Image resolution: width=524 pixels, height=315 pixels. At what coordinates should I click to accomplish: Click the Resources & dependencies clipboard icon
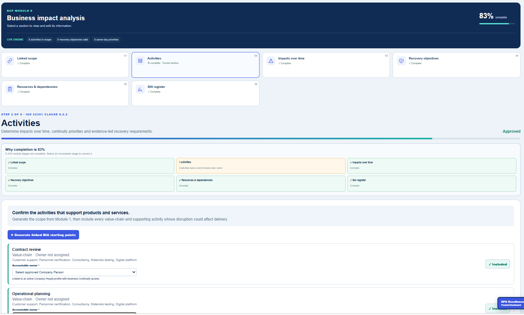tap(10, 89)
